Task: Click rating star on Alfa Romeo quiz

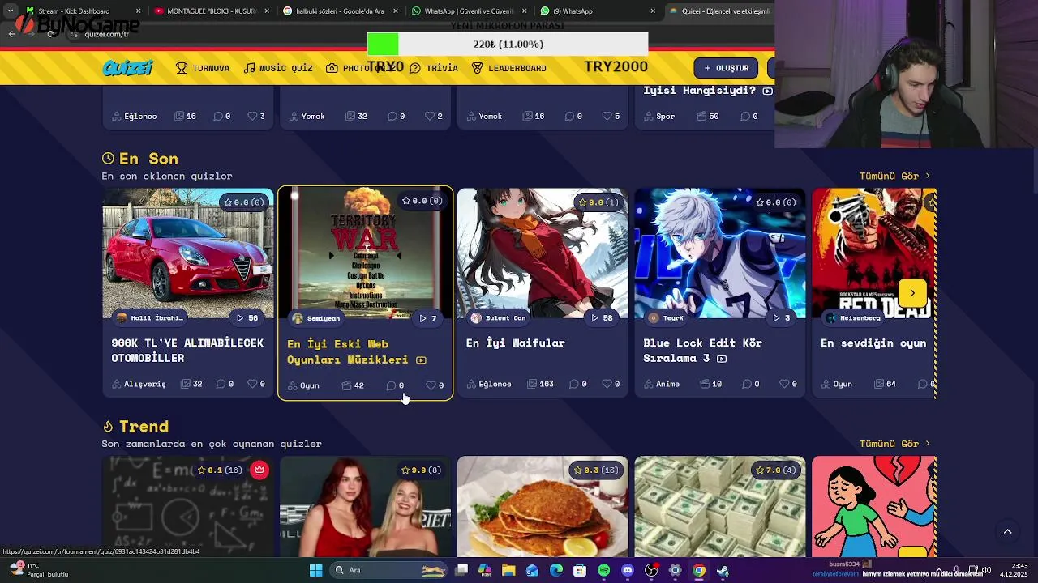Action: (x=229, y=202)
